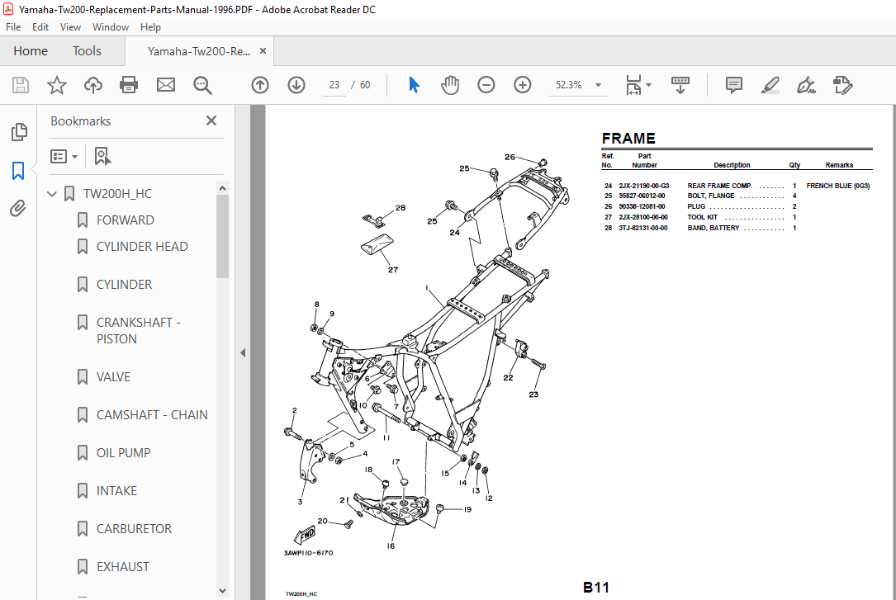Open the Page Thumbnails panel
Screen dimensions: 896x600
tap(18, 132)
